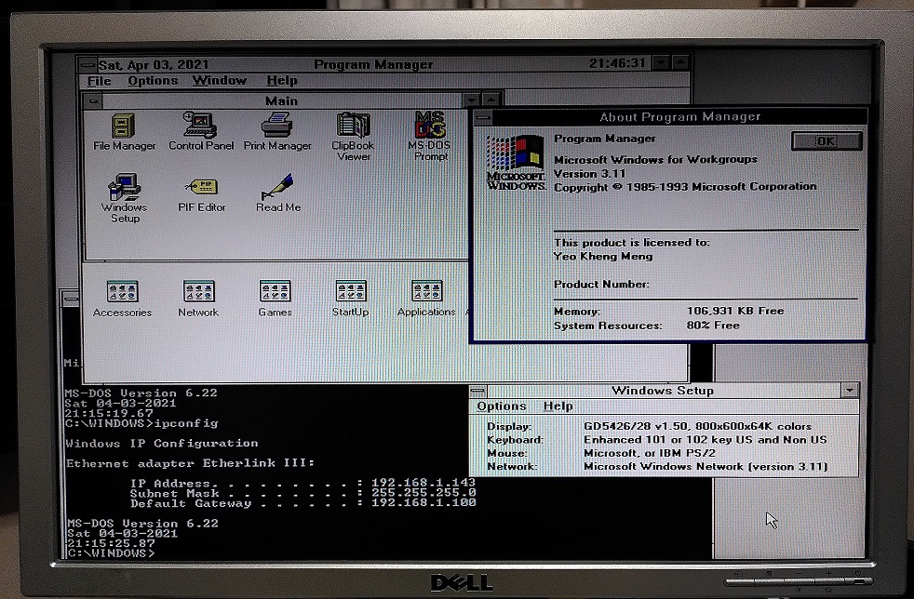Click the '80% Free' system resources value

point(713,326)
